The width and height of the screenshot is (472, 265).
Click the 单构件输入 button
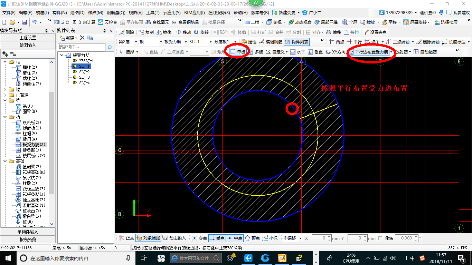click(x=28, y=232)
